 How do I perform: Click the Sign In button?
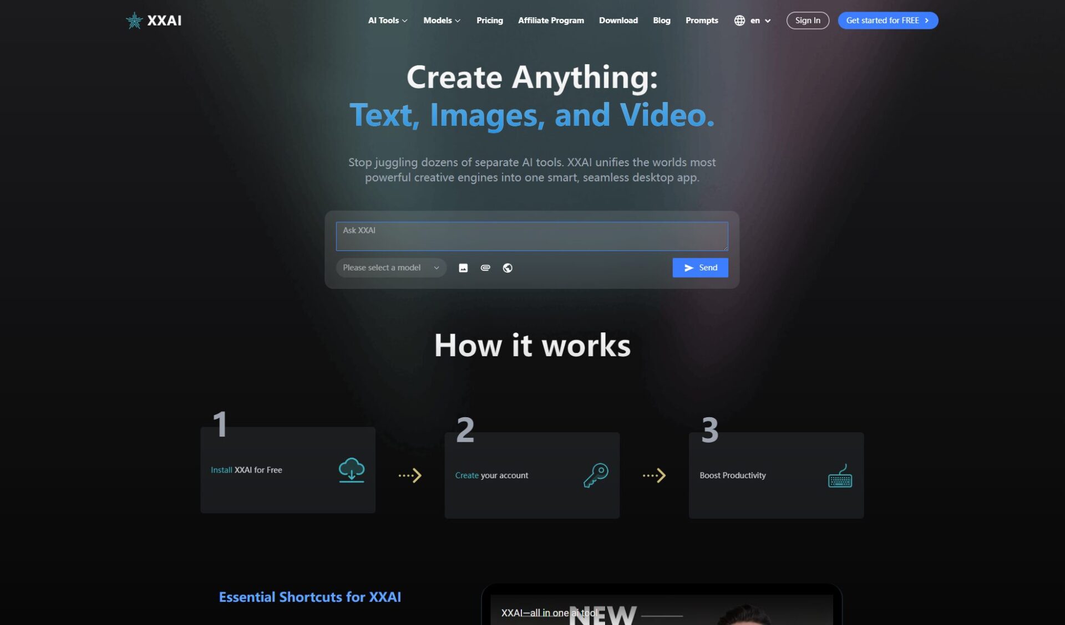point(807,21)
